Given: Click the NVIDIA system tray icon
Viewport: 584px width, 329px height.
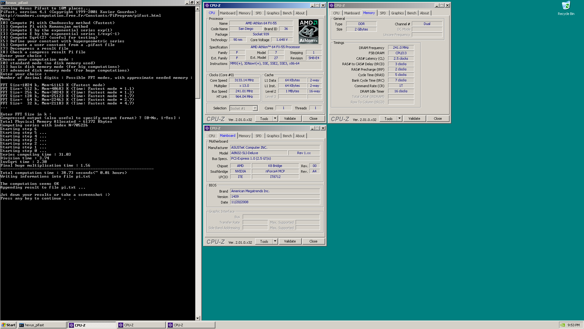Looking at the screenshot, I should (563, 325).
